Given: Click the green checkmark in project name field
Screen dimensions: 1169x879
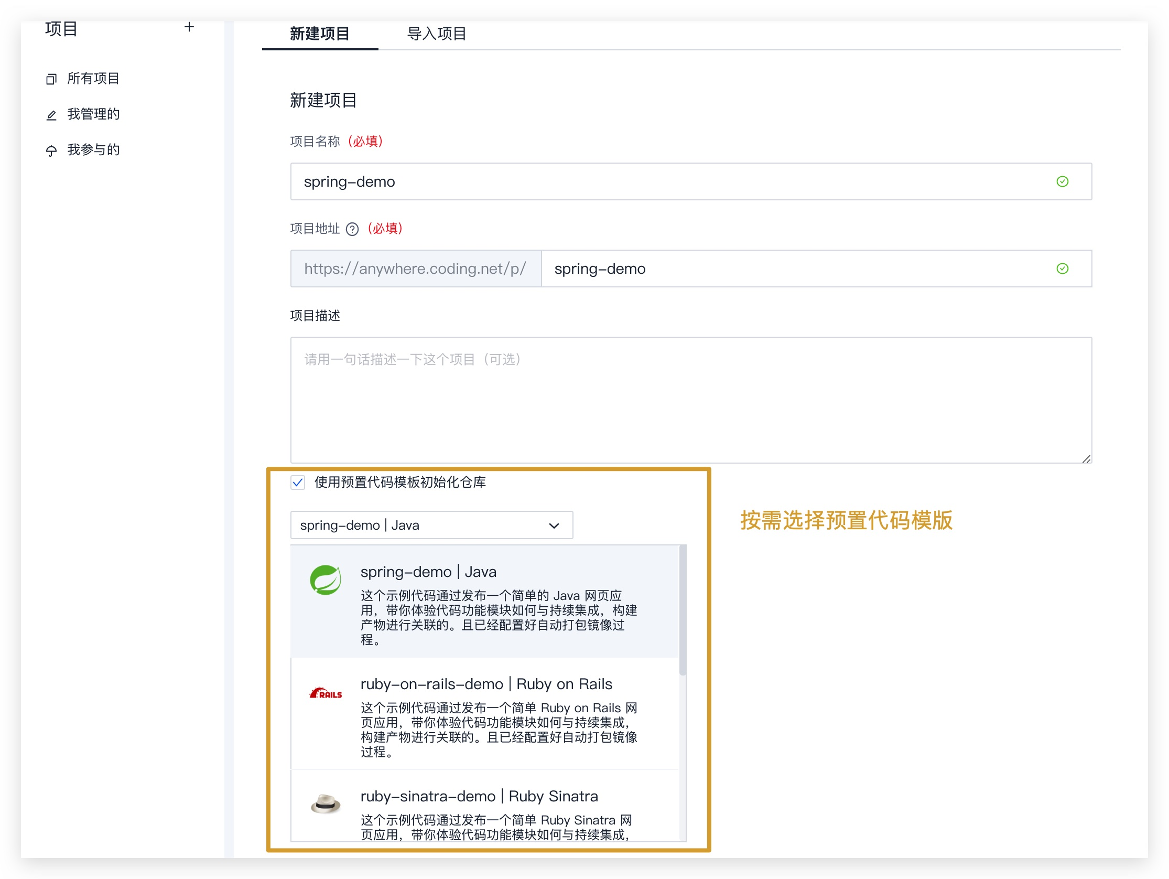Looking at the screenshot, I should point(1062,181).
